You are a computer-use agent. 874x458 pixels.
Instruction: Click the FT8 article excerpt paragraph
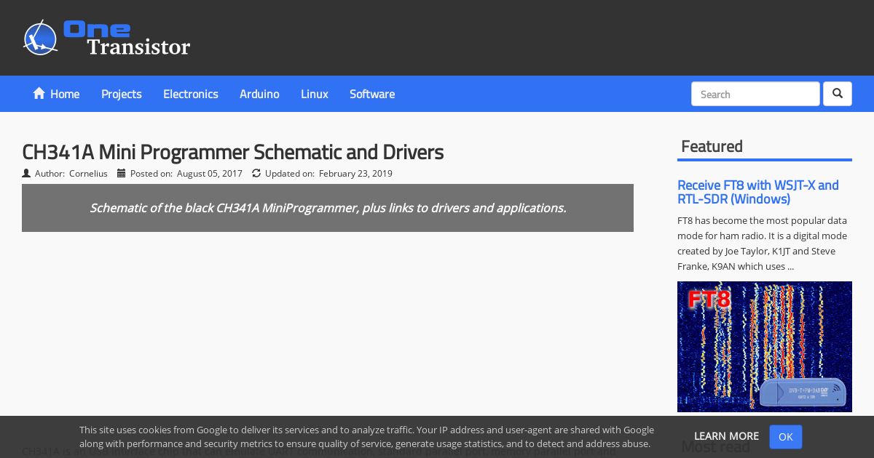[x=762, y=244]
